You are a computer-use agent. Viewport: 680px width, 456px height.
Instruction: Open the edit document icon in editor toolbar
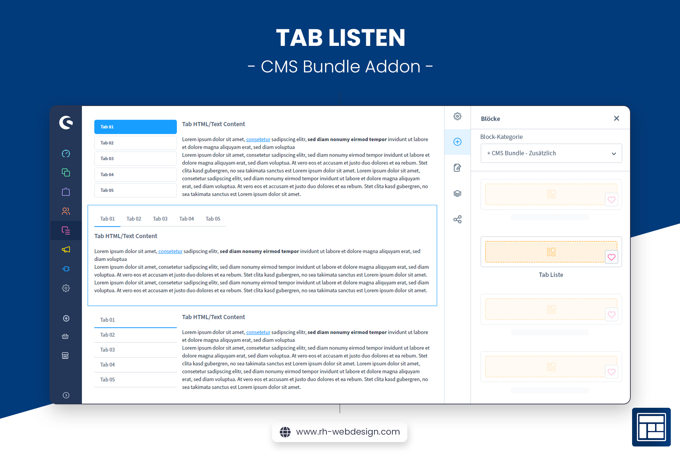pos(457,168)
